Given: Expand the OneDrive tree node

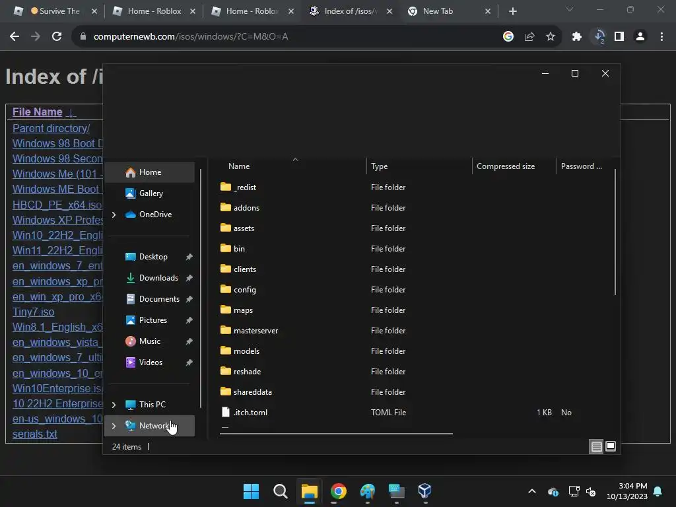Looking at the screenshot, I should [x=114, y=215].
